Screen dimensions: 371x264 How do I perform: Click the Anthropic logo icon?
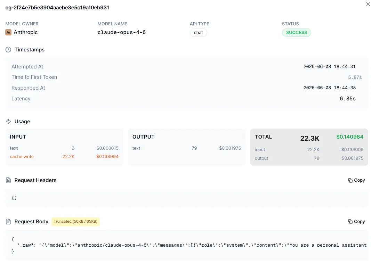pos(8,32)
